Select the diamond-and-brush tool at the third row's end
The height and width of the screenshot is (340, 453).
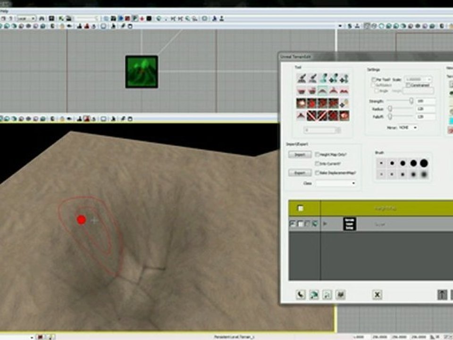click(344, 103)
